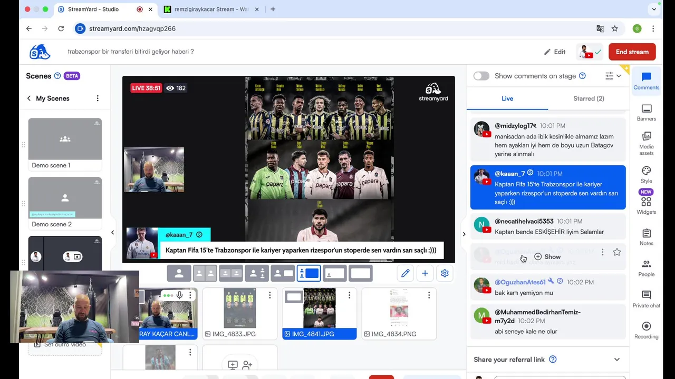Switch to the Live comments tab
Screen dimensions: 675x379
tap(507, 98)
